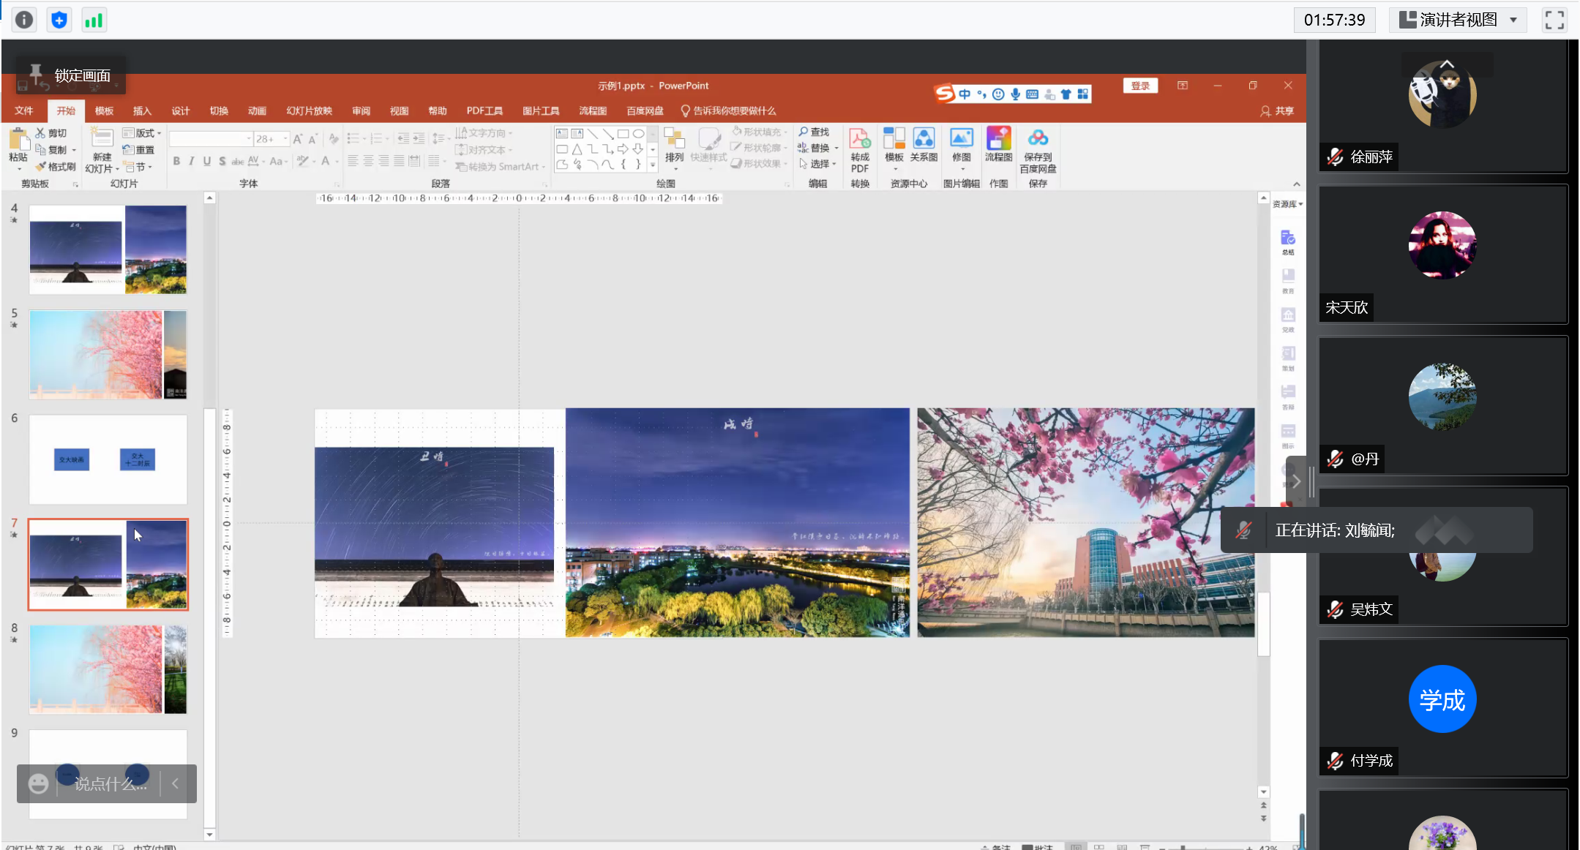Open the 幻灯片放映 tab
The image size is (1580, 850).
309,110
